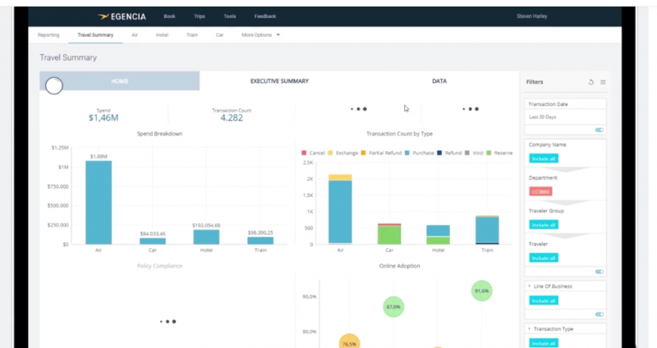Click the Egencia logo
Screen dimensions: 657x348
pos(122,16)
